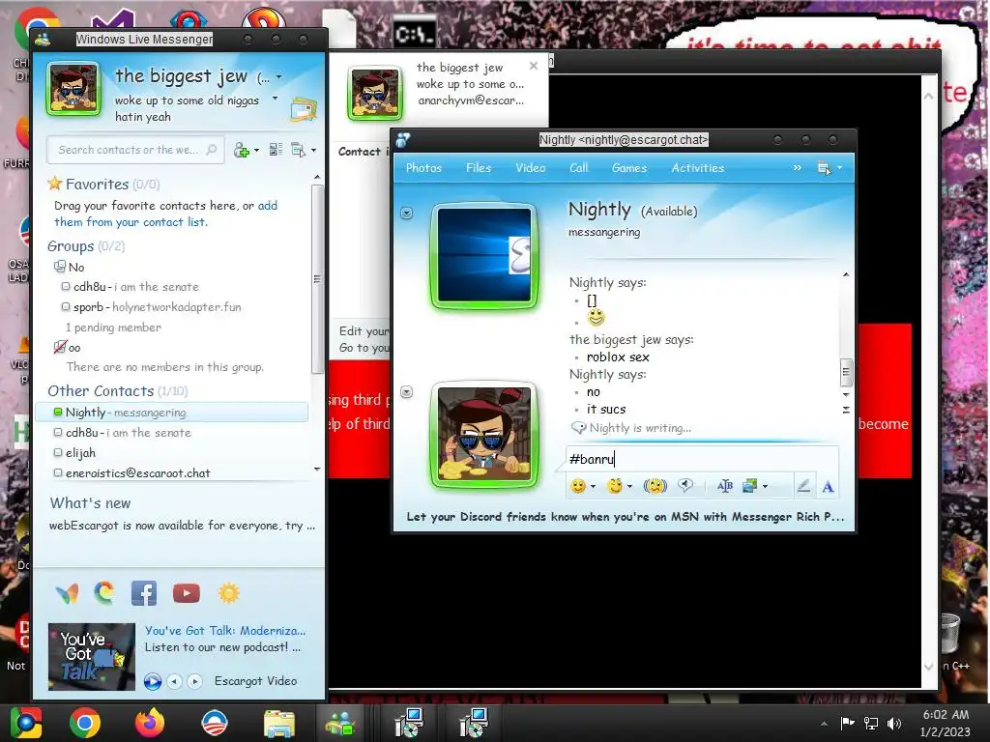Image resolution: width=990 pixels, height=742 pixels.
Task: Open the add contact dropdown arrow
Action: [x=256, y=151]
